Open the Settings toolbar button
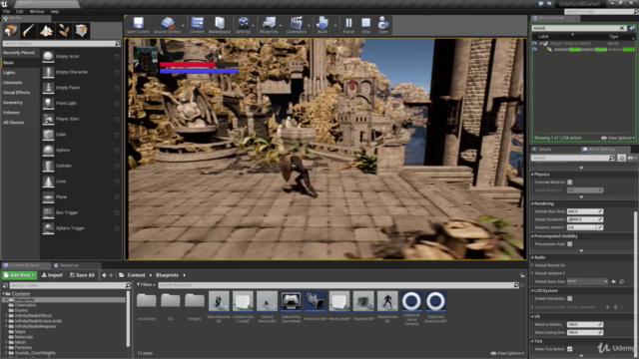Screen dimensions: 639x359 point(243,25)
